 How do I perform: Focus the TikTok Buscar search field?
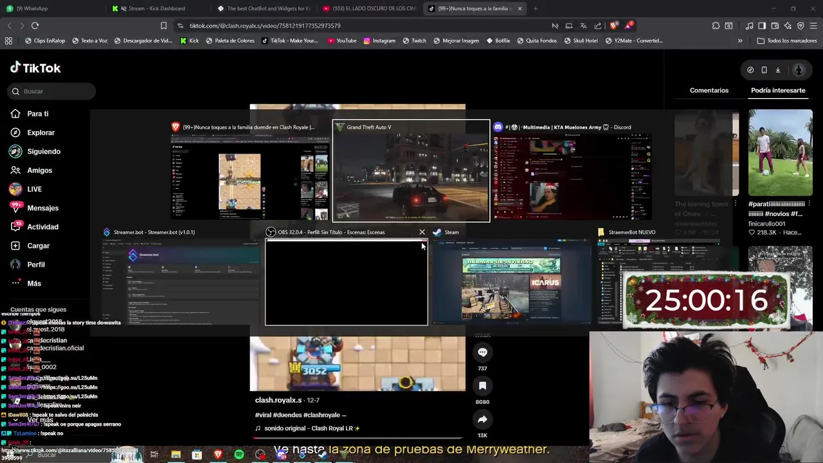click(52, 91)
